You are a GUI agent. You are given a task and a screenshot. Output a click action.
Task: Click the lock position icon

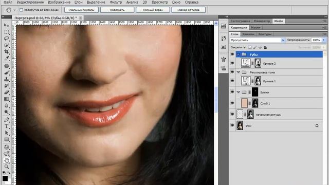(x=260, y=47)
